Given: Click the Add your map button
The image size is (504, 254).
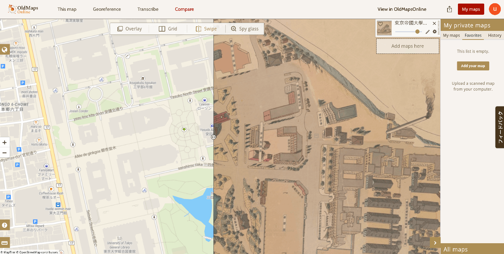Looking at the screenshot, I should [x=473, y=66].
